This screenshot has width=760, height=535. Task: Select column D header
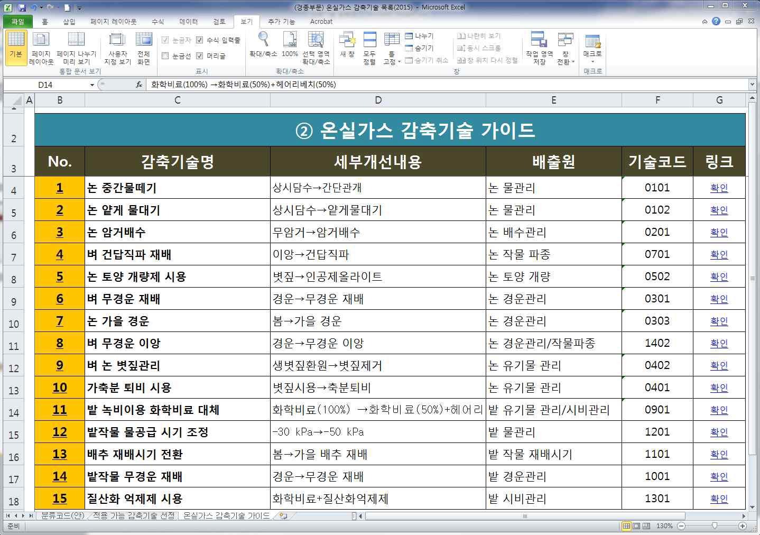[378, 100]
